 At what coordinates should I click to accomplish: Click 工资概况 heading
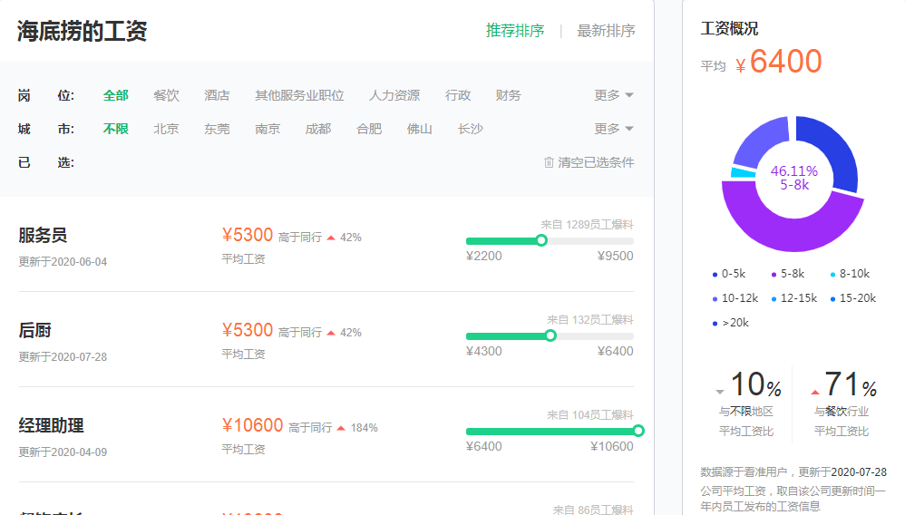(730, 29)
